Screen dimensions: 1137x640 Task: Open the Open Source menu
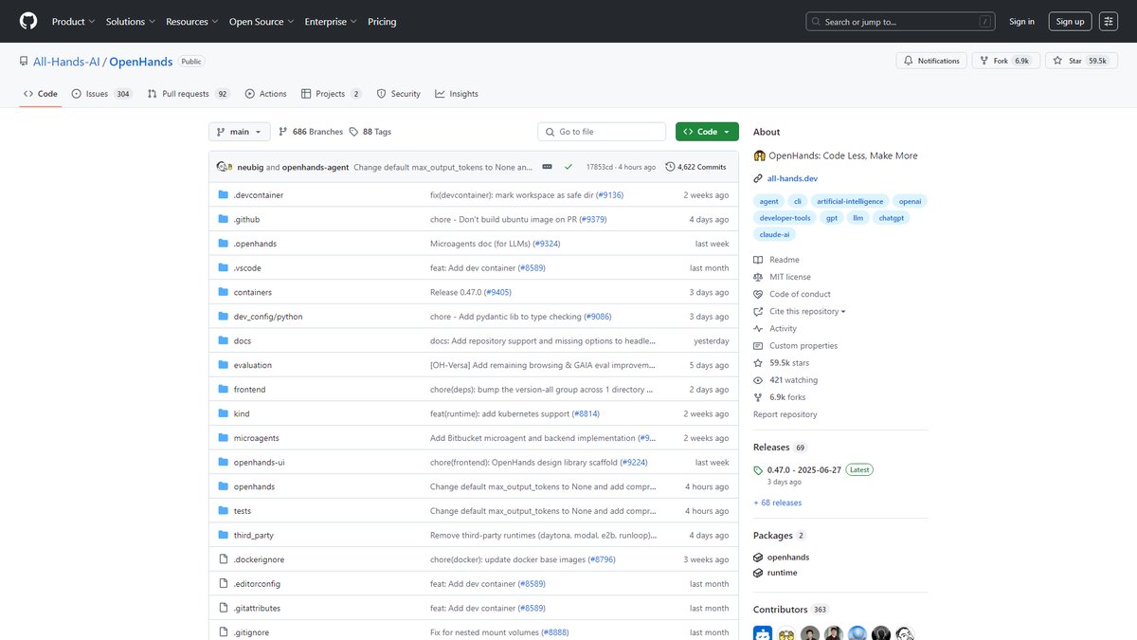[x=261, y=21]
